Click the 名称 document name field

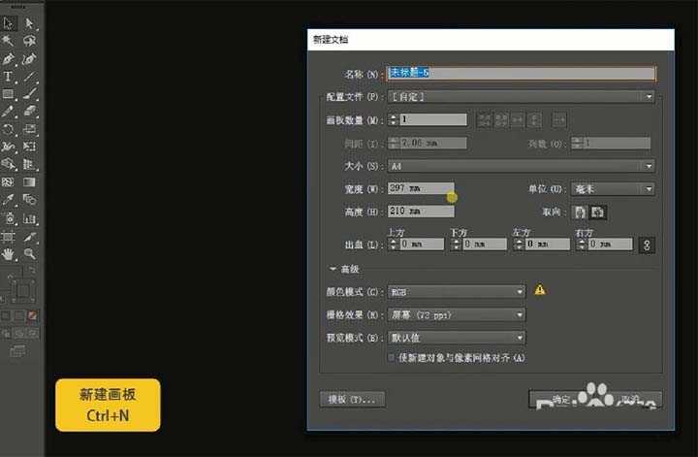click(x=522, y=73)
